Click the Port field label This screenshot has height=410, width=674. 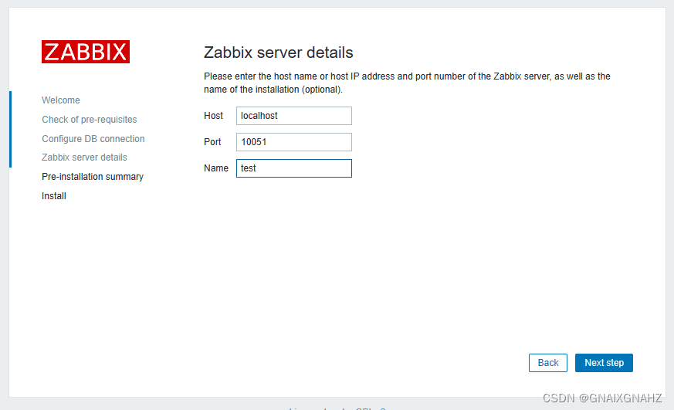tap(212, 142)
